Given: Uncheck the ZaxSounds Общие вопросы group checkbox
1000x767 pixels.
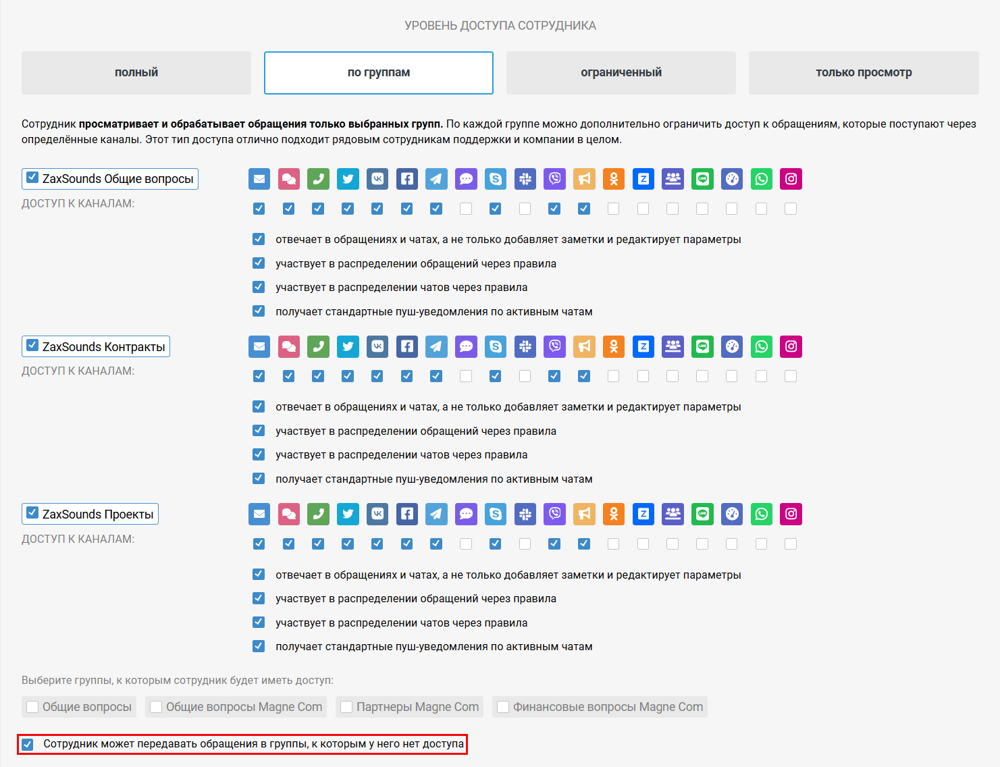Looking at the screenshot, I should click(x=32, y=178).
